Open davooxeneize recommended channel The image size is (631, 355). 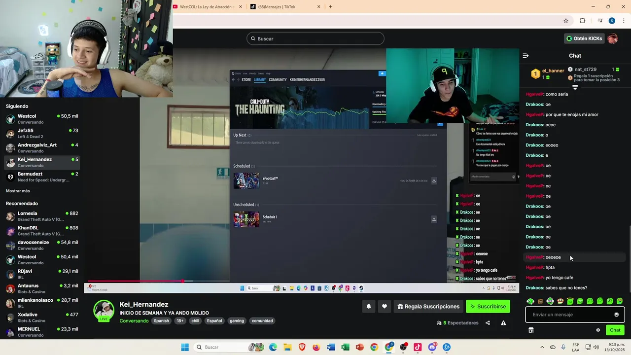(x=42, y=245)
